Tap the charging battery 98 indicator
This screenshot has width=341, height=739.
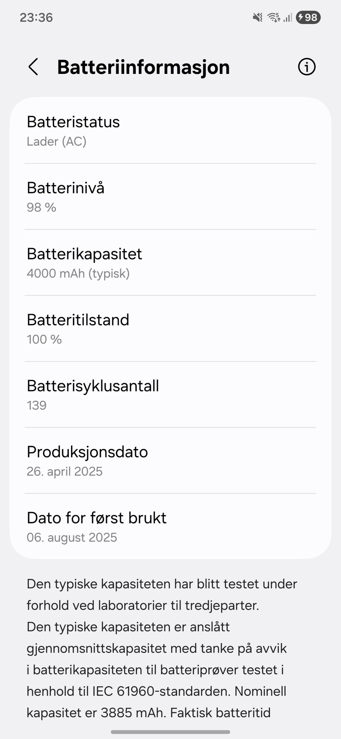pos(308,17)
